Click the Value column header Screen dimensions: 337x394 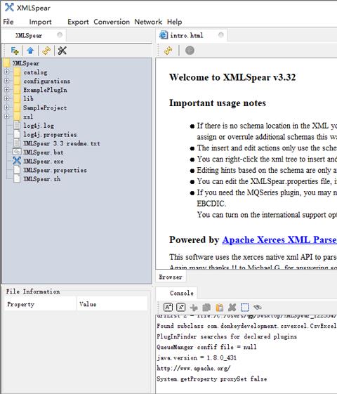point(112,304)
